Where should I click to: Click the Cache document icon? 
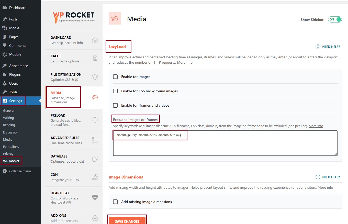(x=95, y=59)
